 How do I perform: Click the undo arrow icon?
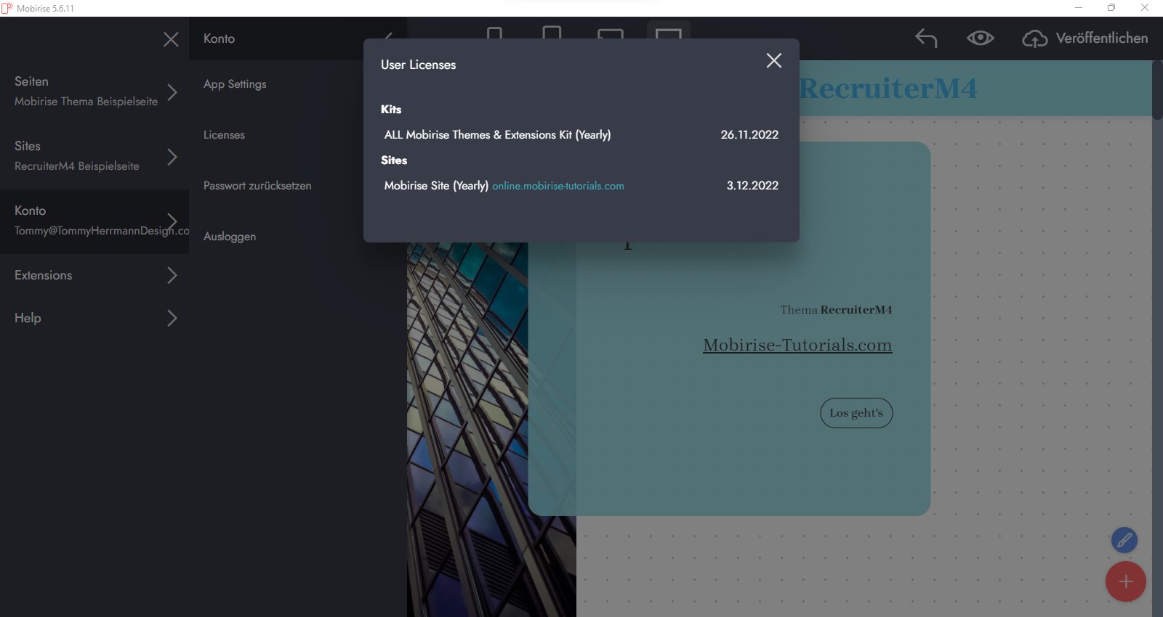(926, 38)
